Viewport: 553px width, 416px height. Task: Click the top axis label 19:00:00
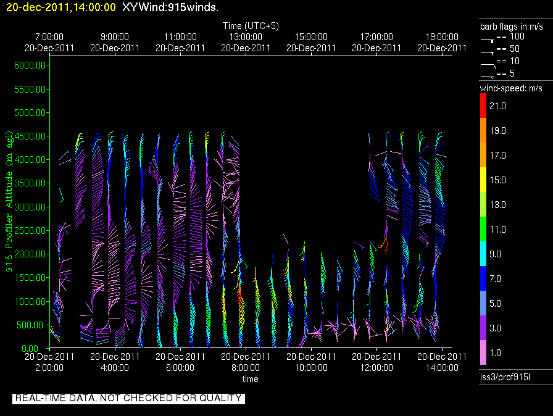[442, 36]
